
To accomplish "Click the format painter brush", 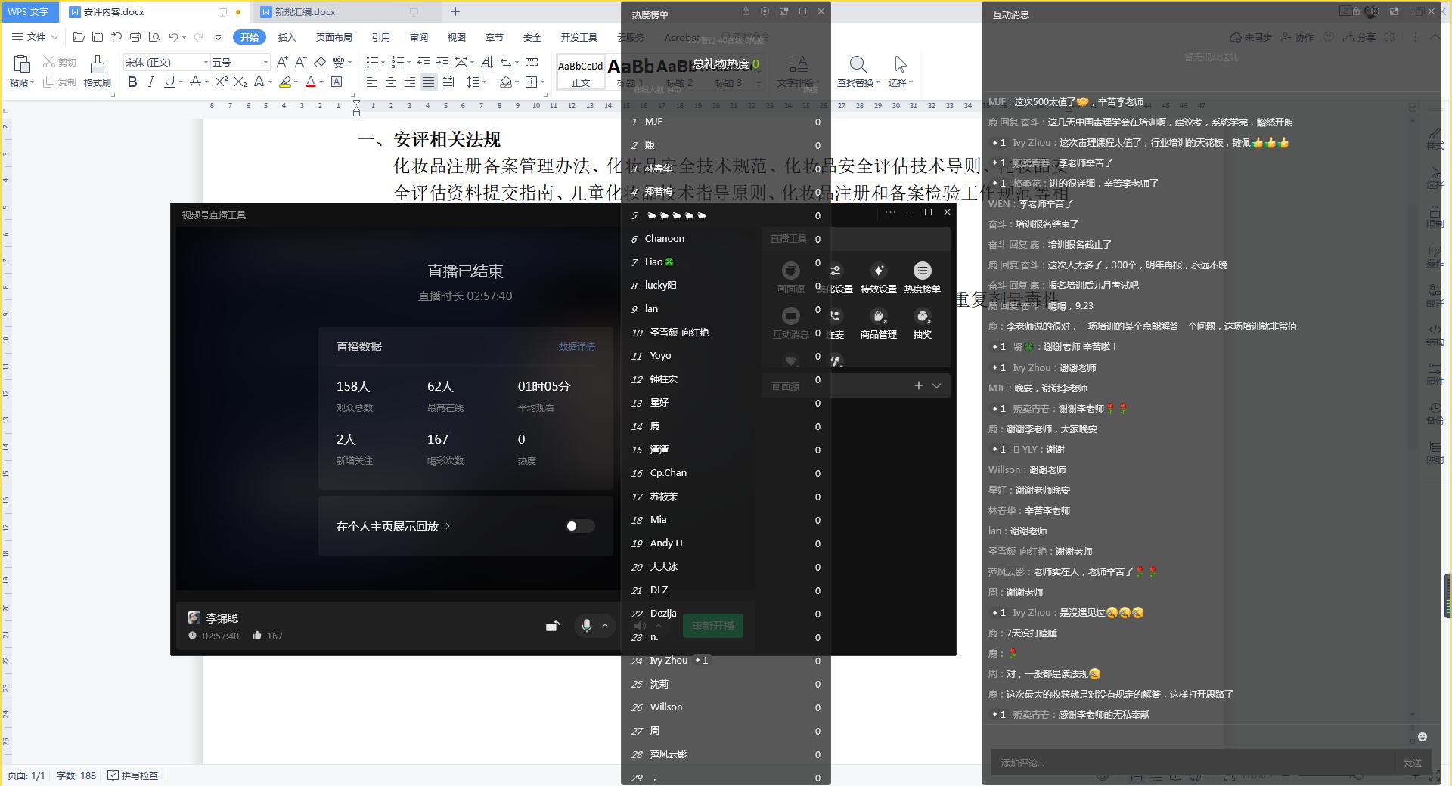I will pyautogui.click(x=97, y=64).
